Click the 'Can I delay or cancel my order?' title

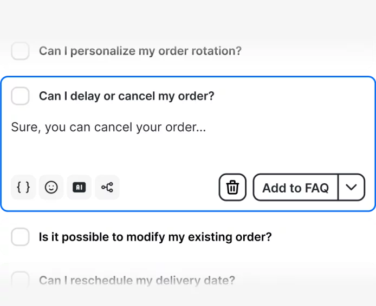127,96
